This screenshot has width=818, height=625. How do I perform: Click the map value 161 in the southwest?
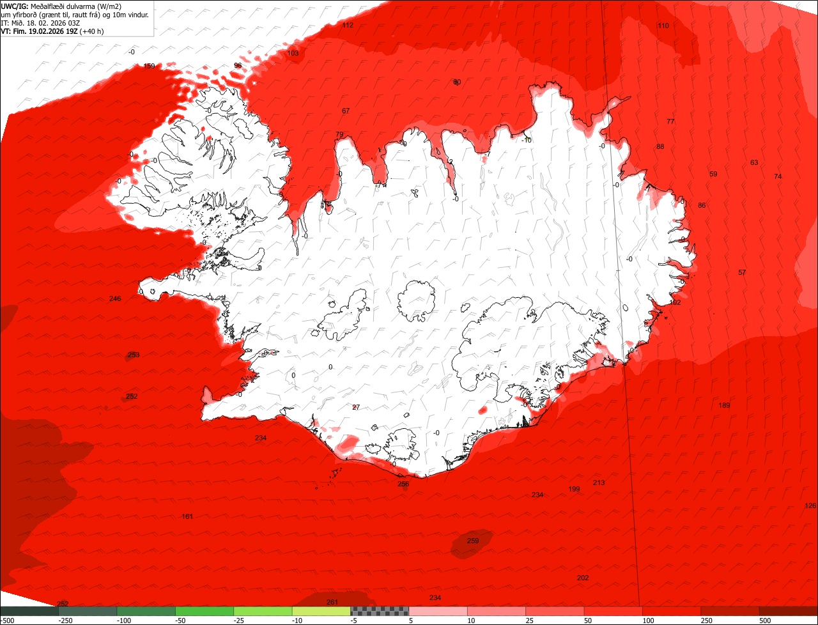click(x=187, y=516)
